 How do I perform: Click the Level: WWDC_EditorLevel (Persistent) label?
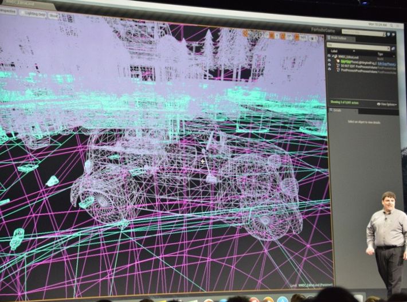pos(311,285)
